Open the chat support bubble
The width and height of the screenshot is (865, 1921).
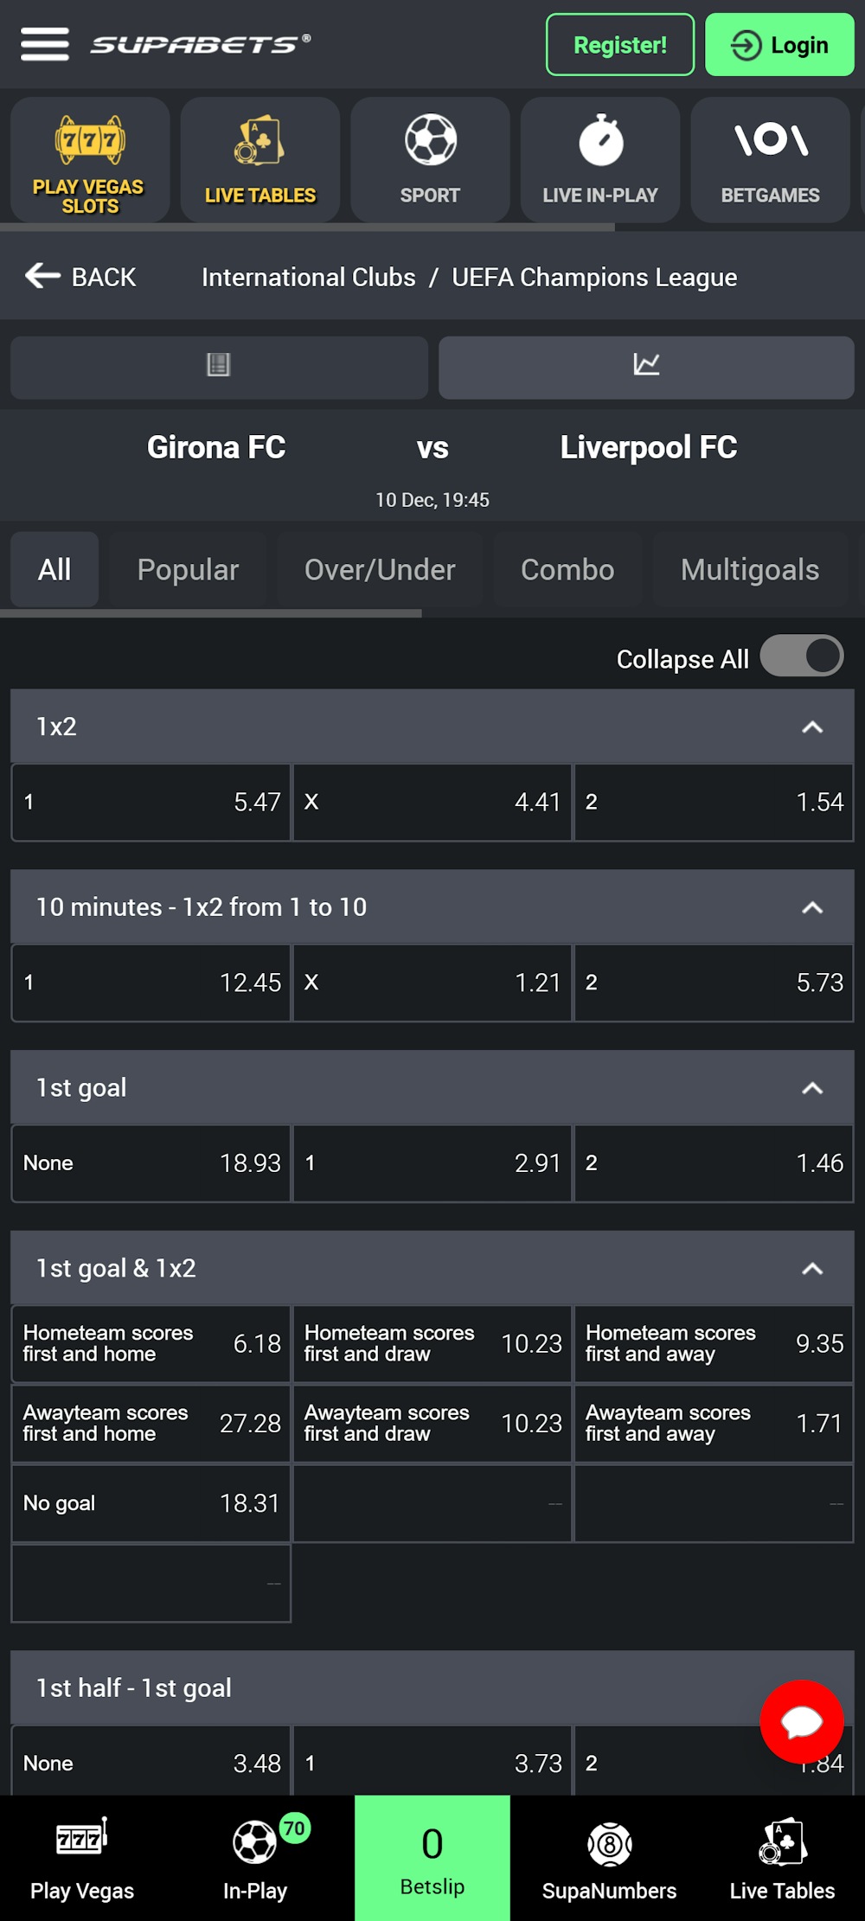pos(801,1722)
